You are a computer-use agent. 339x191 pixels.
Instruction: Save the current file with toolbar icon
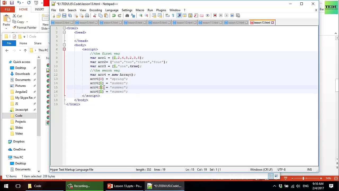(x=64, y=16)
